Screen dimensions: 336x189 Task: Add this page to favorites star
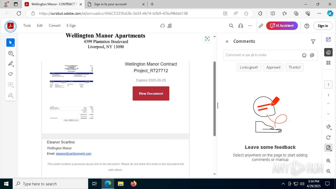pyautogui.click(x=246, y=13)
